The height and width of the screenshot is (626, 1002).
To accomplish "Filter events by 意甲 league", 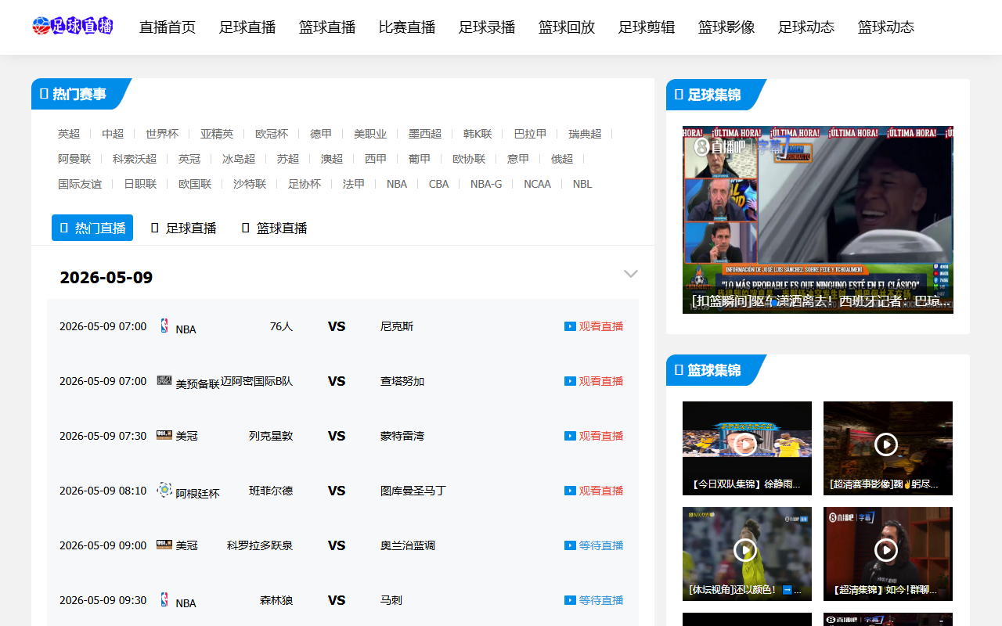I will [518, 159].
